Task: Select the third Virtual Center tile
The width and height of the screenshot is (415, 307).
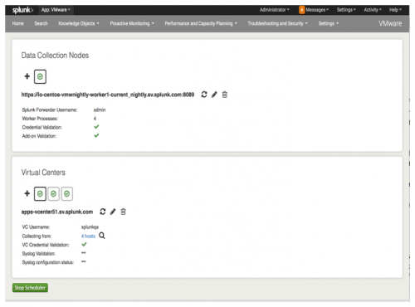Action: pos(67,193)
